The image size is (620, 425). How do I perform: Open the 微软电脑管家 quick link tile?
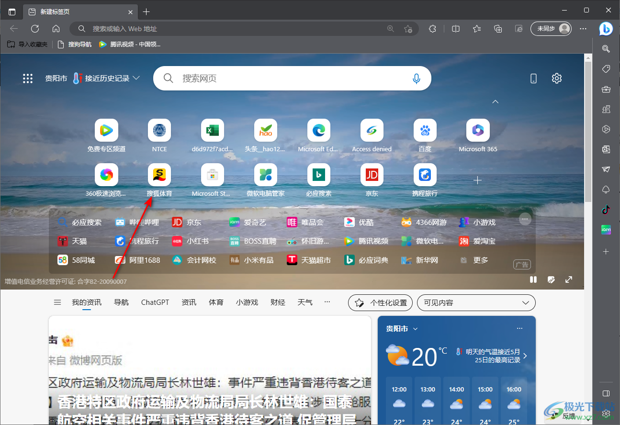click(266, 180)
